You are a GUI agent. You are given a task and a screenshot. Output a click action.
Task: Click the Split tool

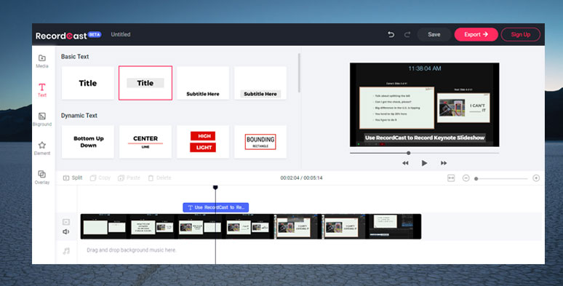[x=73, y=178]
